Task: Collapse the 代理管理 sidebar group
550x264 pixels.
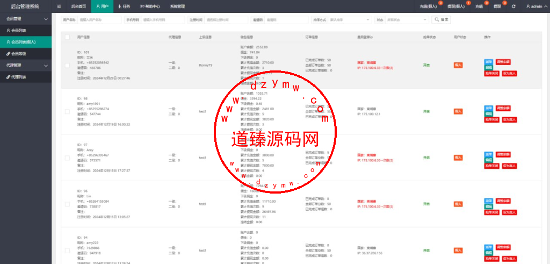Action: (26, 65)
